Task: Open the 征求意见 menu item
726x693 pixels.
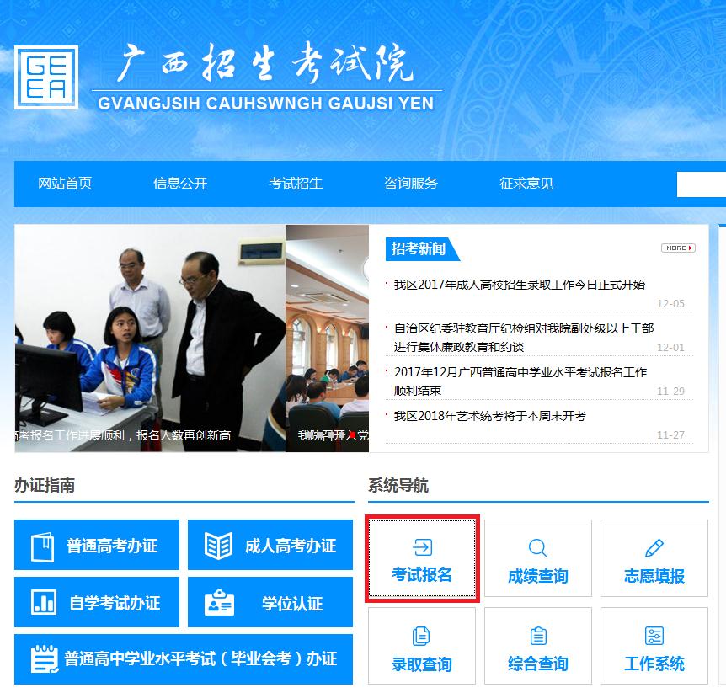Action: click(526, 184)
